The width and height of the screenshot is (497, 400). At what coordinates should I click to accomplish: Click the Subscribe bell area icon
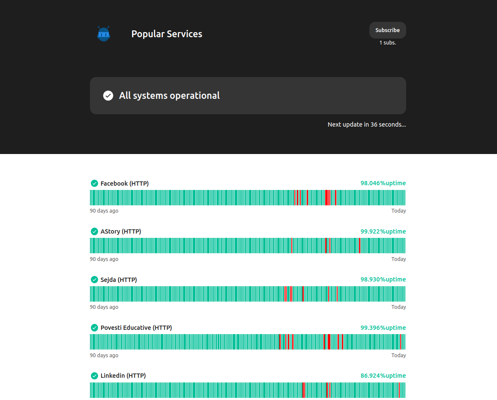[x=387, y=30]
